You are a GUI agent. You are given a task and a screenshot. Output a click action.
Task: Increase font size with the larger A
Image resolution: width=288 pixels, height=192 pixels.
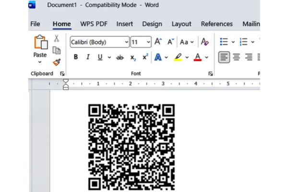click(158, 42)
